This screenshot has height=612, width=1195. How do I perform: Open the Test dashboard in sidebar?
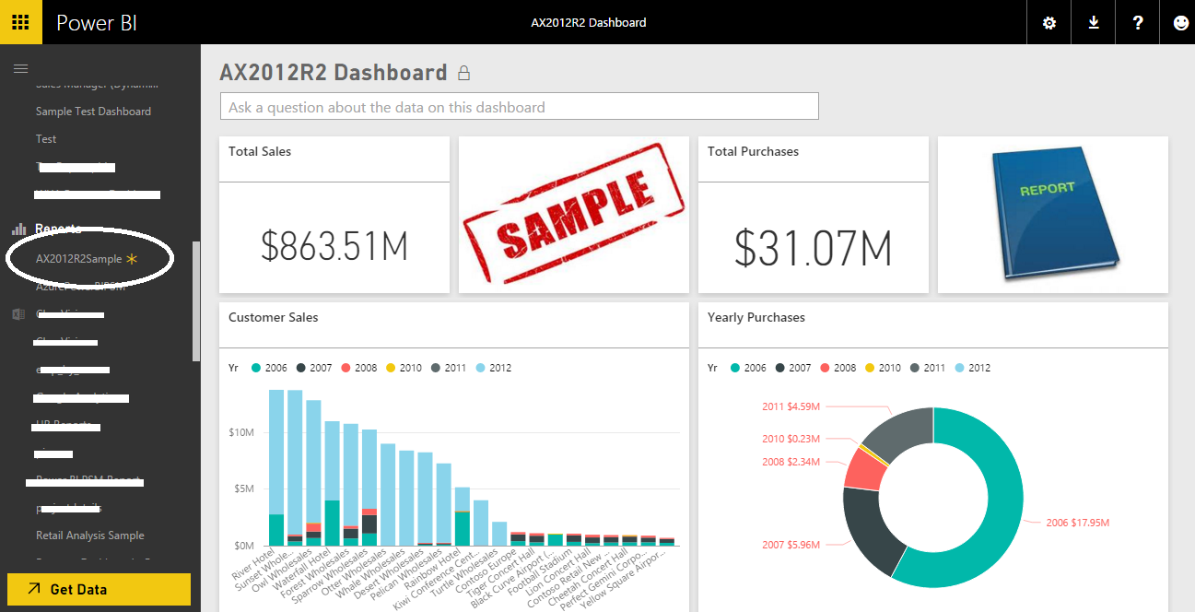46,139
